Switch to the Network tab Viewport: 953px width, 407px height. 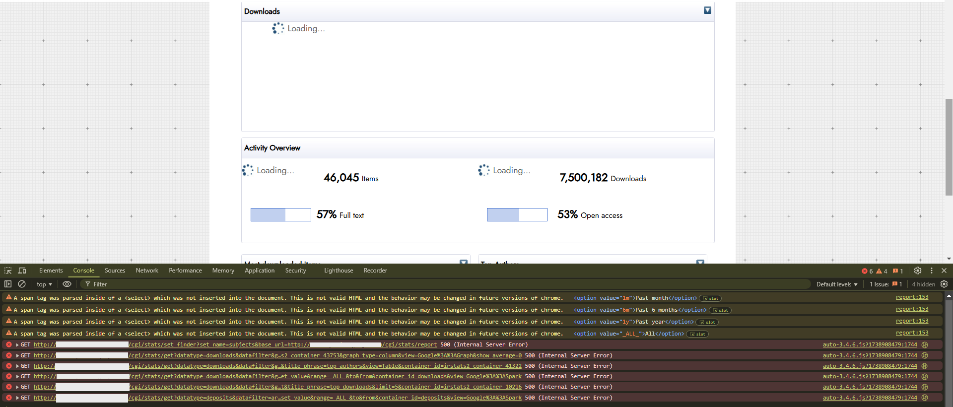tap(147, 271)
